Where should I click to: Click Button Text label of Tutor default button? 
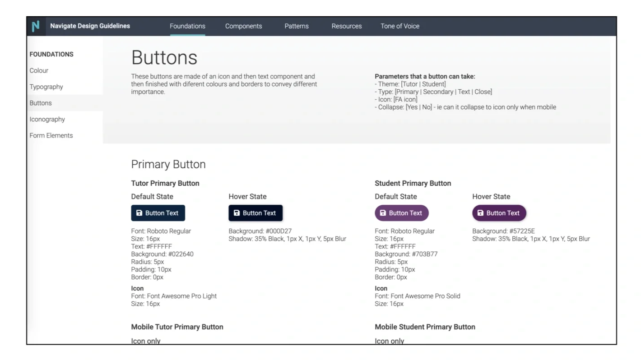point(162,213)
